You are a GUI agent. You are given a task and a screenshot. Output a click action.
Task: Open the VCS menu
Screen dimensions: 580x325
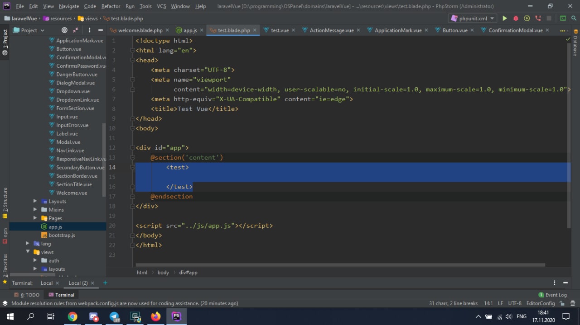(161, 6)
